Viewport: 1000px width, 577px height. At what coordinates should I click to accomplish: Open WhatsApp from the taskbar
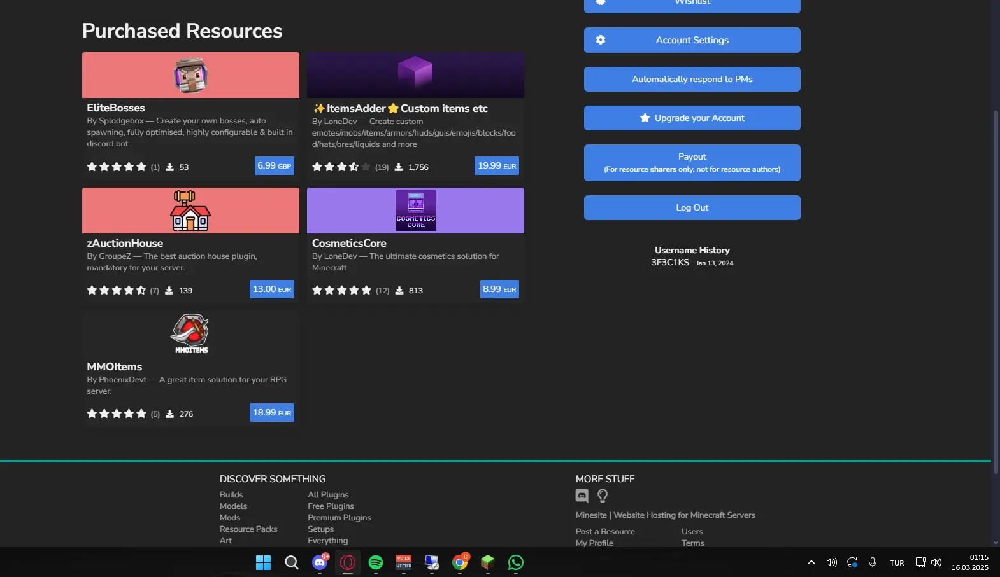(x=516, y=562)
